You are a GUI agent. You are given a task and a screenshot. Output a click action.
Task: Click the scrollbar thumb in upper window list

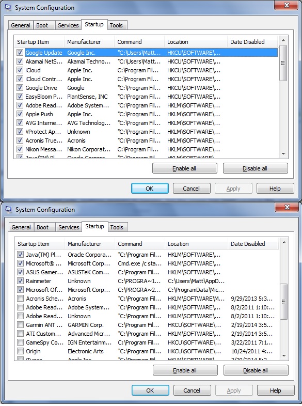tap(283, 63)
